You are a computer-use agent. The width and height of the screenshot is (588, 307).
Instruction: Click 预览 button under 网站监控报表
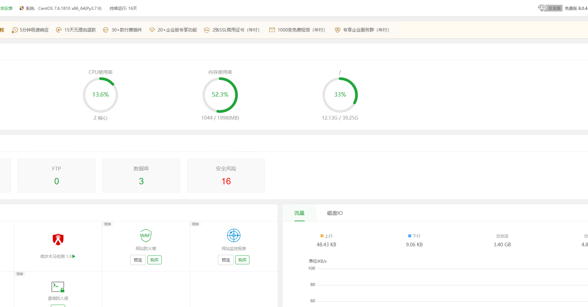[226, 260]
